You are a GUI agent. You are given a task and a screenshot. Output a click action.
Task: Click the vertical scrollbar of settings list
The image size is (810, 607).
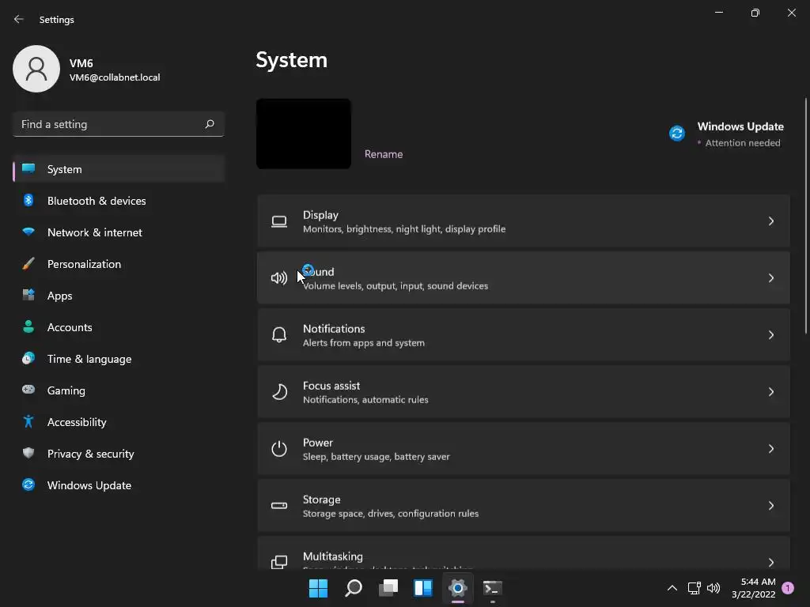click(x=806, y=216)
